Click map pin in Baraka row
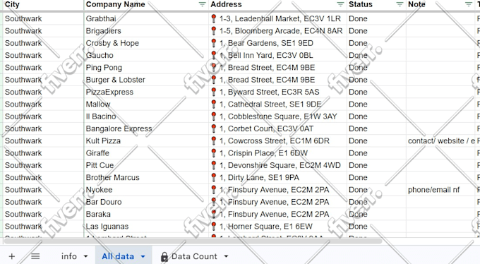The height and width of the screenshot is (264, 480). tap(214, 214)
